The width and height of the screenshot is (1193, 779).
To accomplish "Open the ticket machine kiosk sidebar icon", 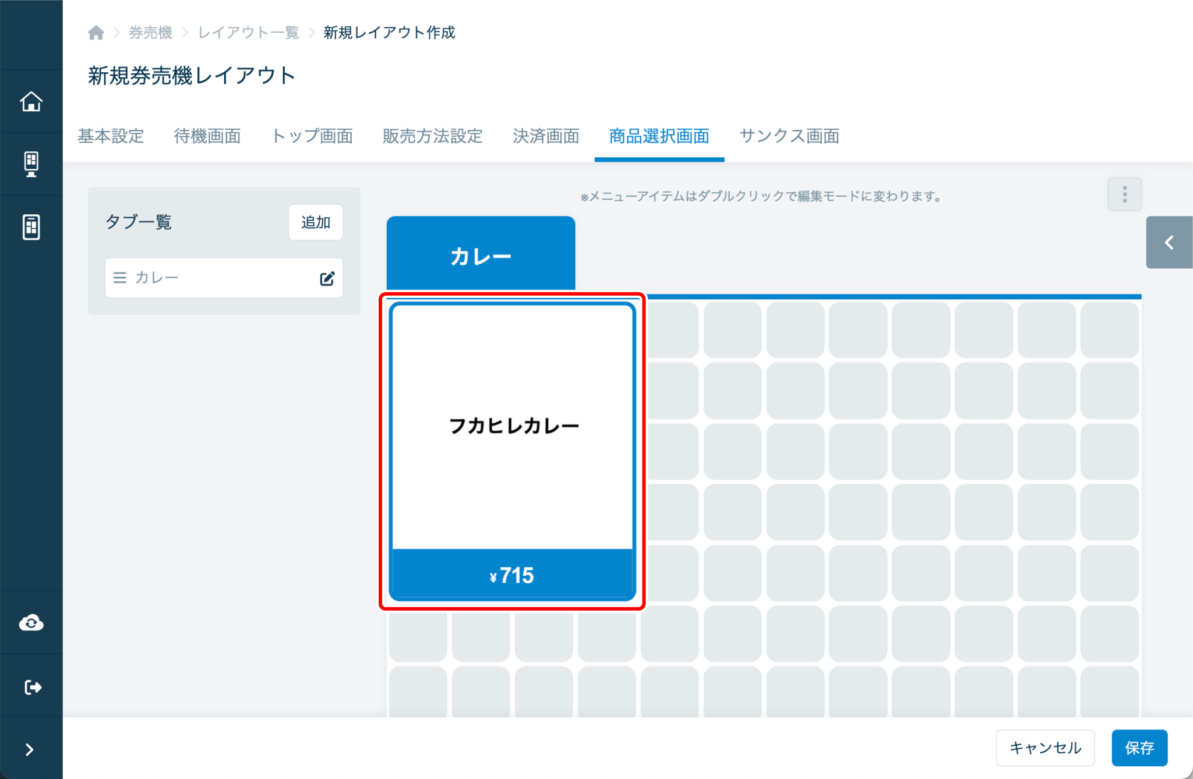I will [x=31, y=164].
